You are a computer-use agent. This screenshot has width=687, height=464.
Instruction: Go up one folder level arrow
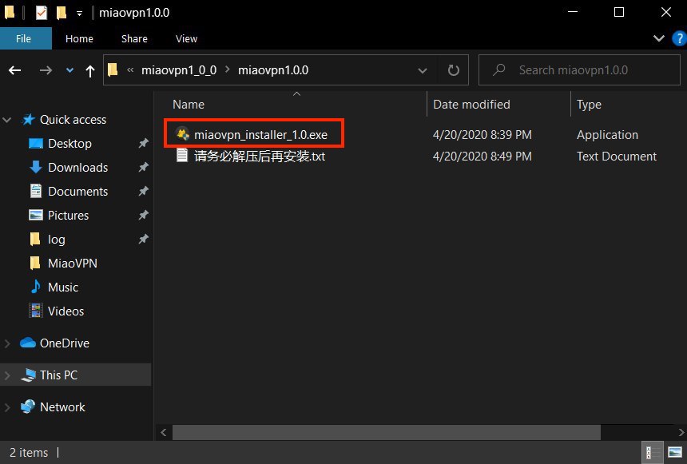[x=90, y=70]
